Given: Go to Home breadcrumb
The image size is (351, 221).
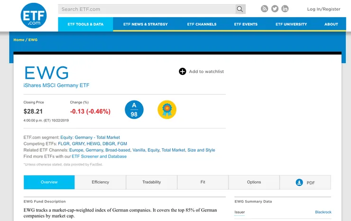Looking at the screenshot, I should click(19, 40).
